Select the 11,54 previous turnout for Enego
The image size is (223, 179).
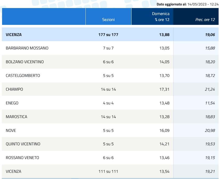pyautogui.click(x=210, y=103)
